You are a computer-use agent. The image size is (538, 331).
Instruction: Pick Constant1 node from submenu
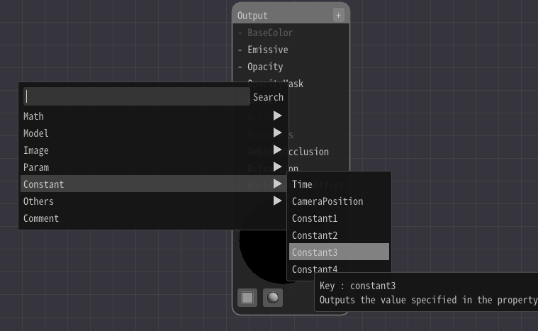[x=315, y=218]
